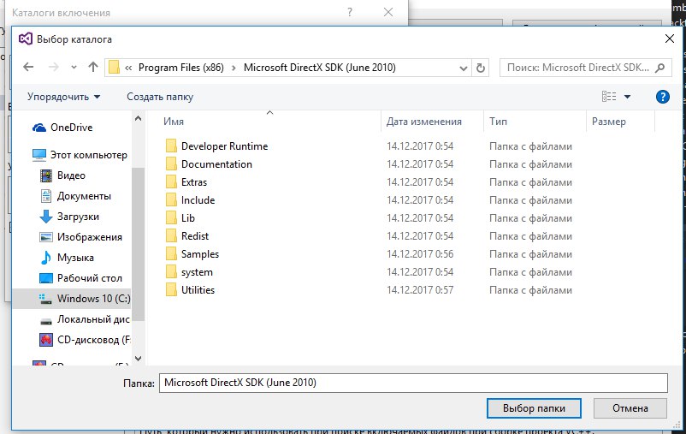
Task: Sort by Дата изменения column header
Action: (x=423, y=122)
